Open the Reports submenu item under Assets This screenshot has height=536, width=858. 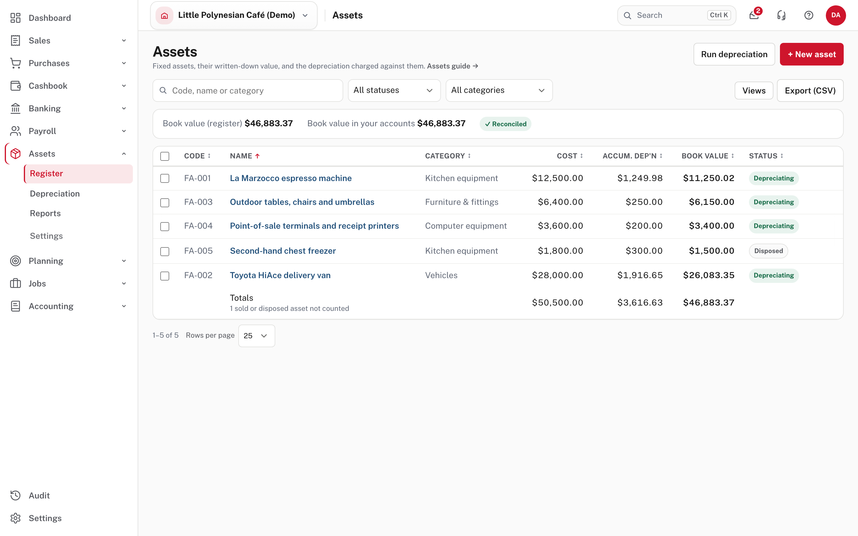(x=45, y=214)
